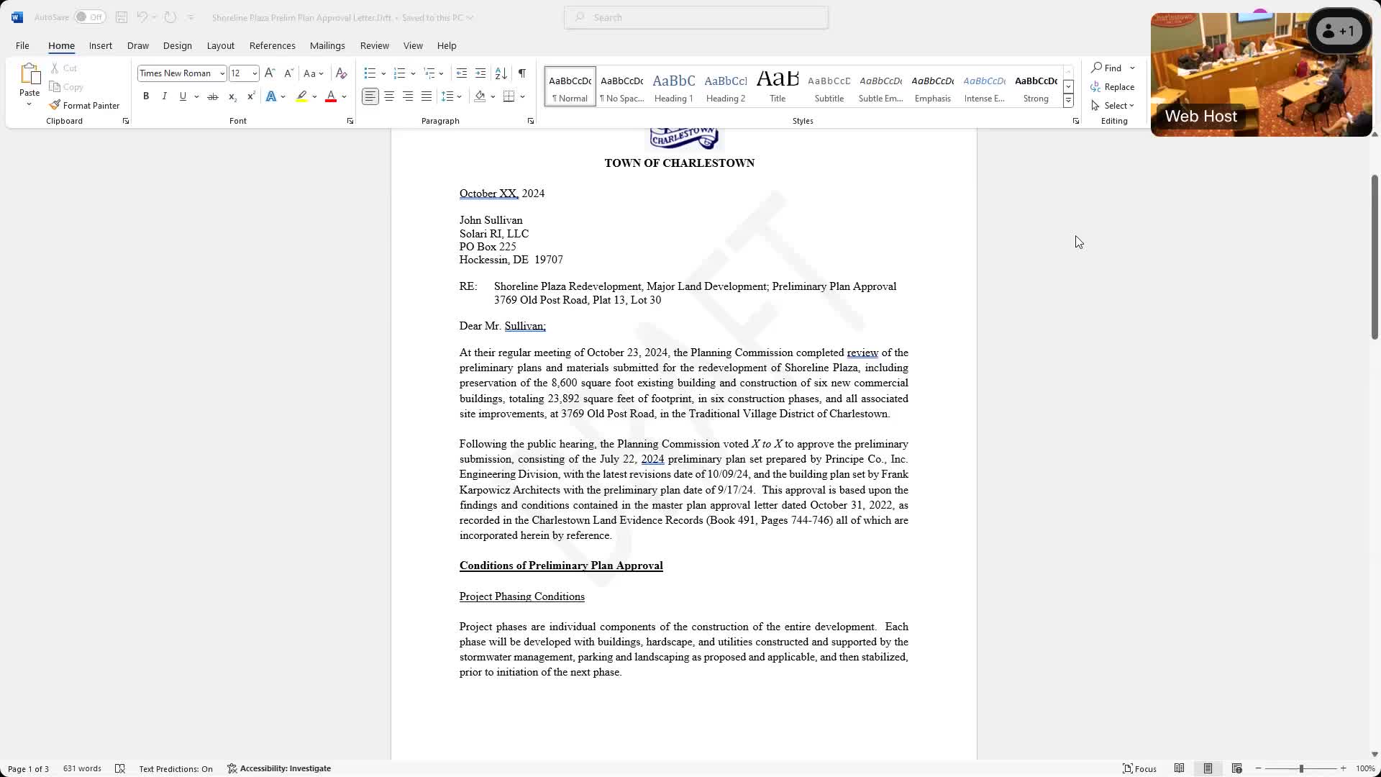Screen dimensions: 1381x777
Task: Click the Focus mode icon
Action: (x=1139, y=768)
